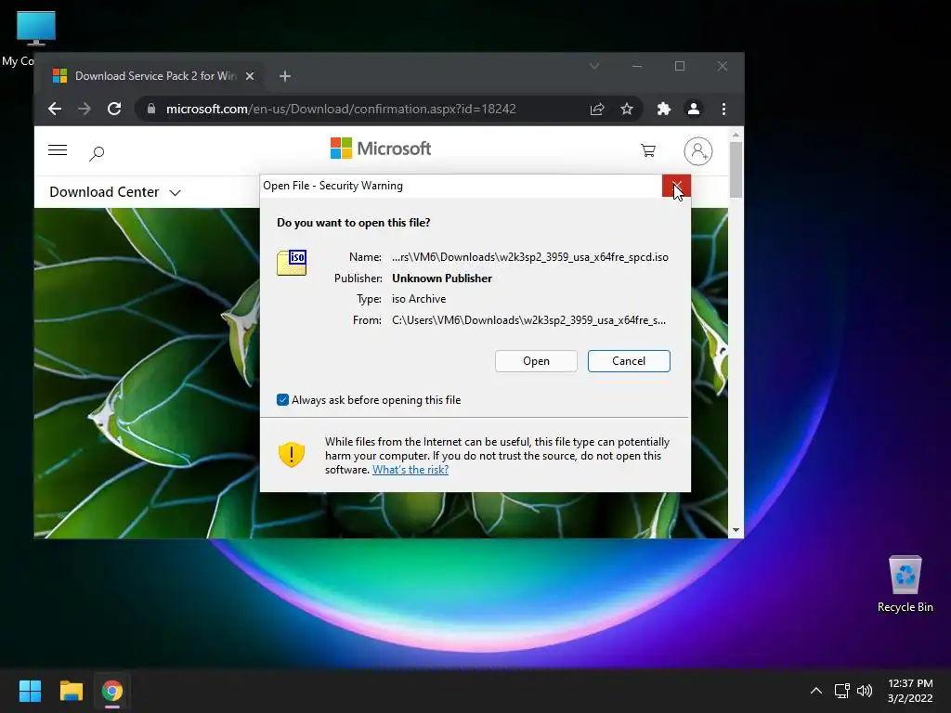Open the Chrome profile avatar

(693, 109)
